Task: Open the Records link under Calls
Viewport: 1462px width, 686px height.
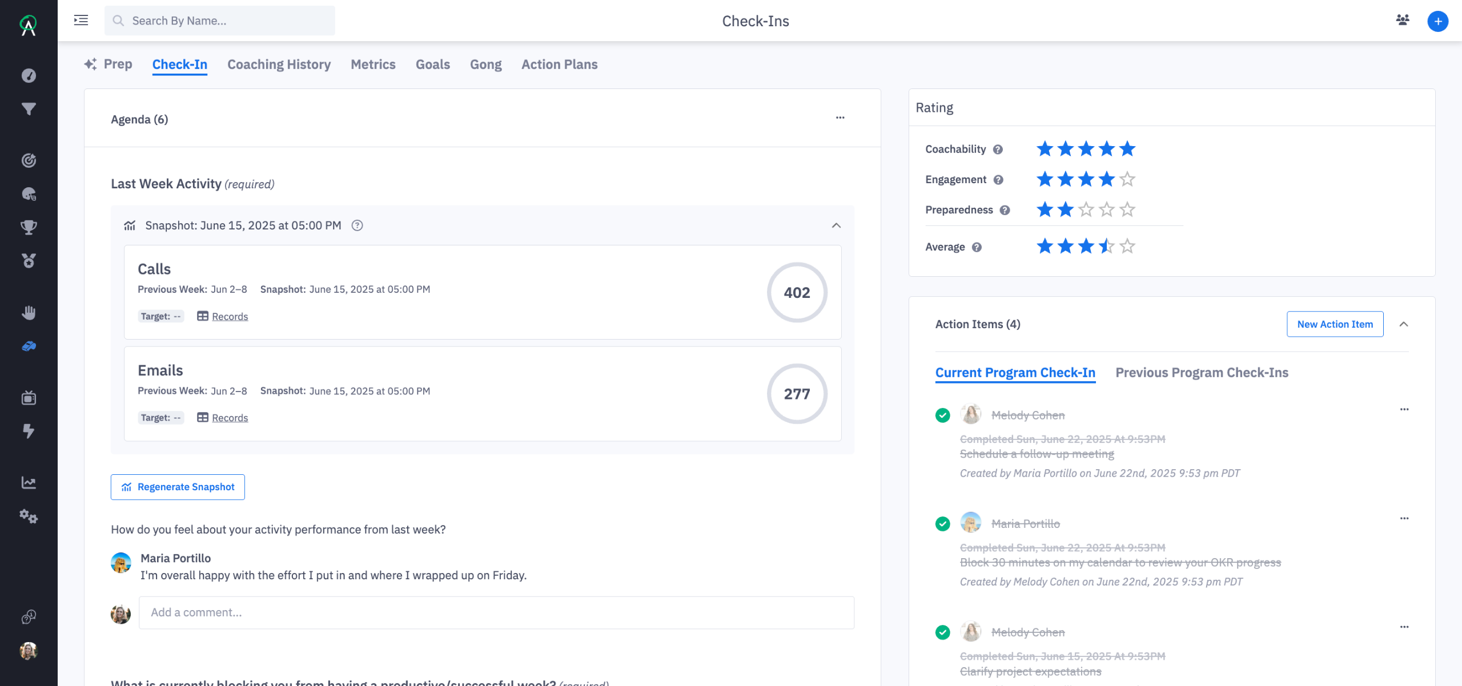Action: pos(230,317)
